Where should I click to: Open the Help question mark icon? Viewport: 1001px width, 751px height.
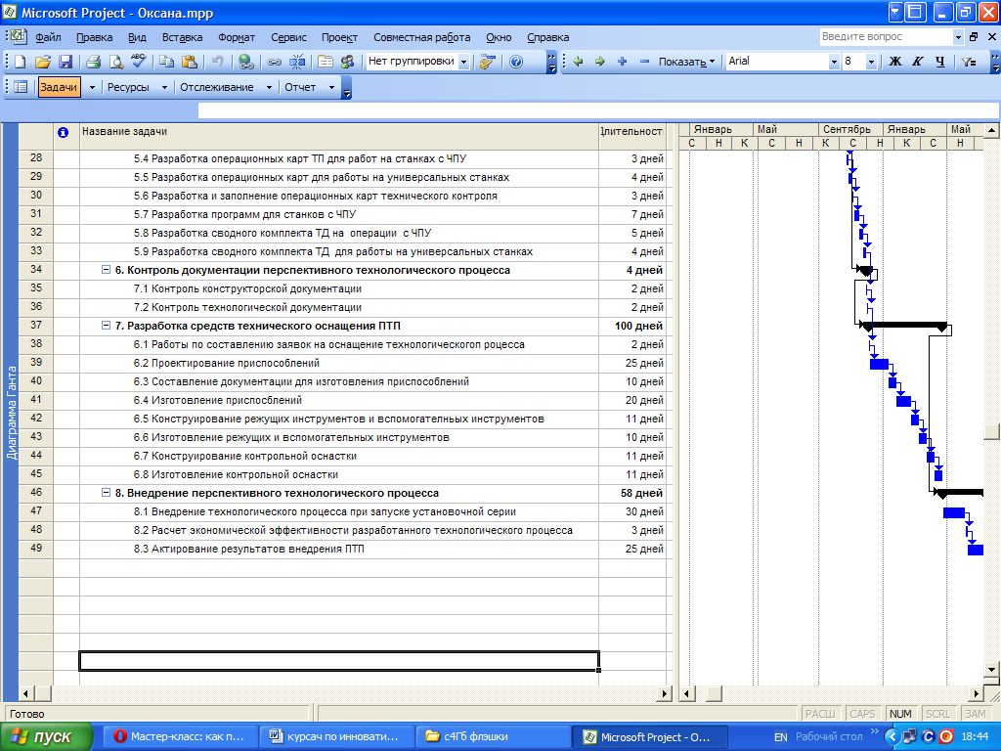(x=515, y=62)
